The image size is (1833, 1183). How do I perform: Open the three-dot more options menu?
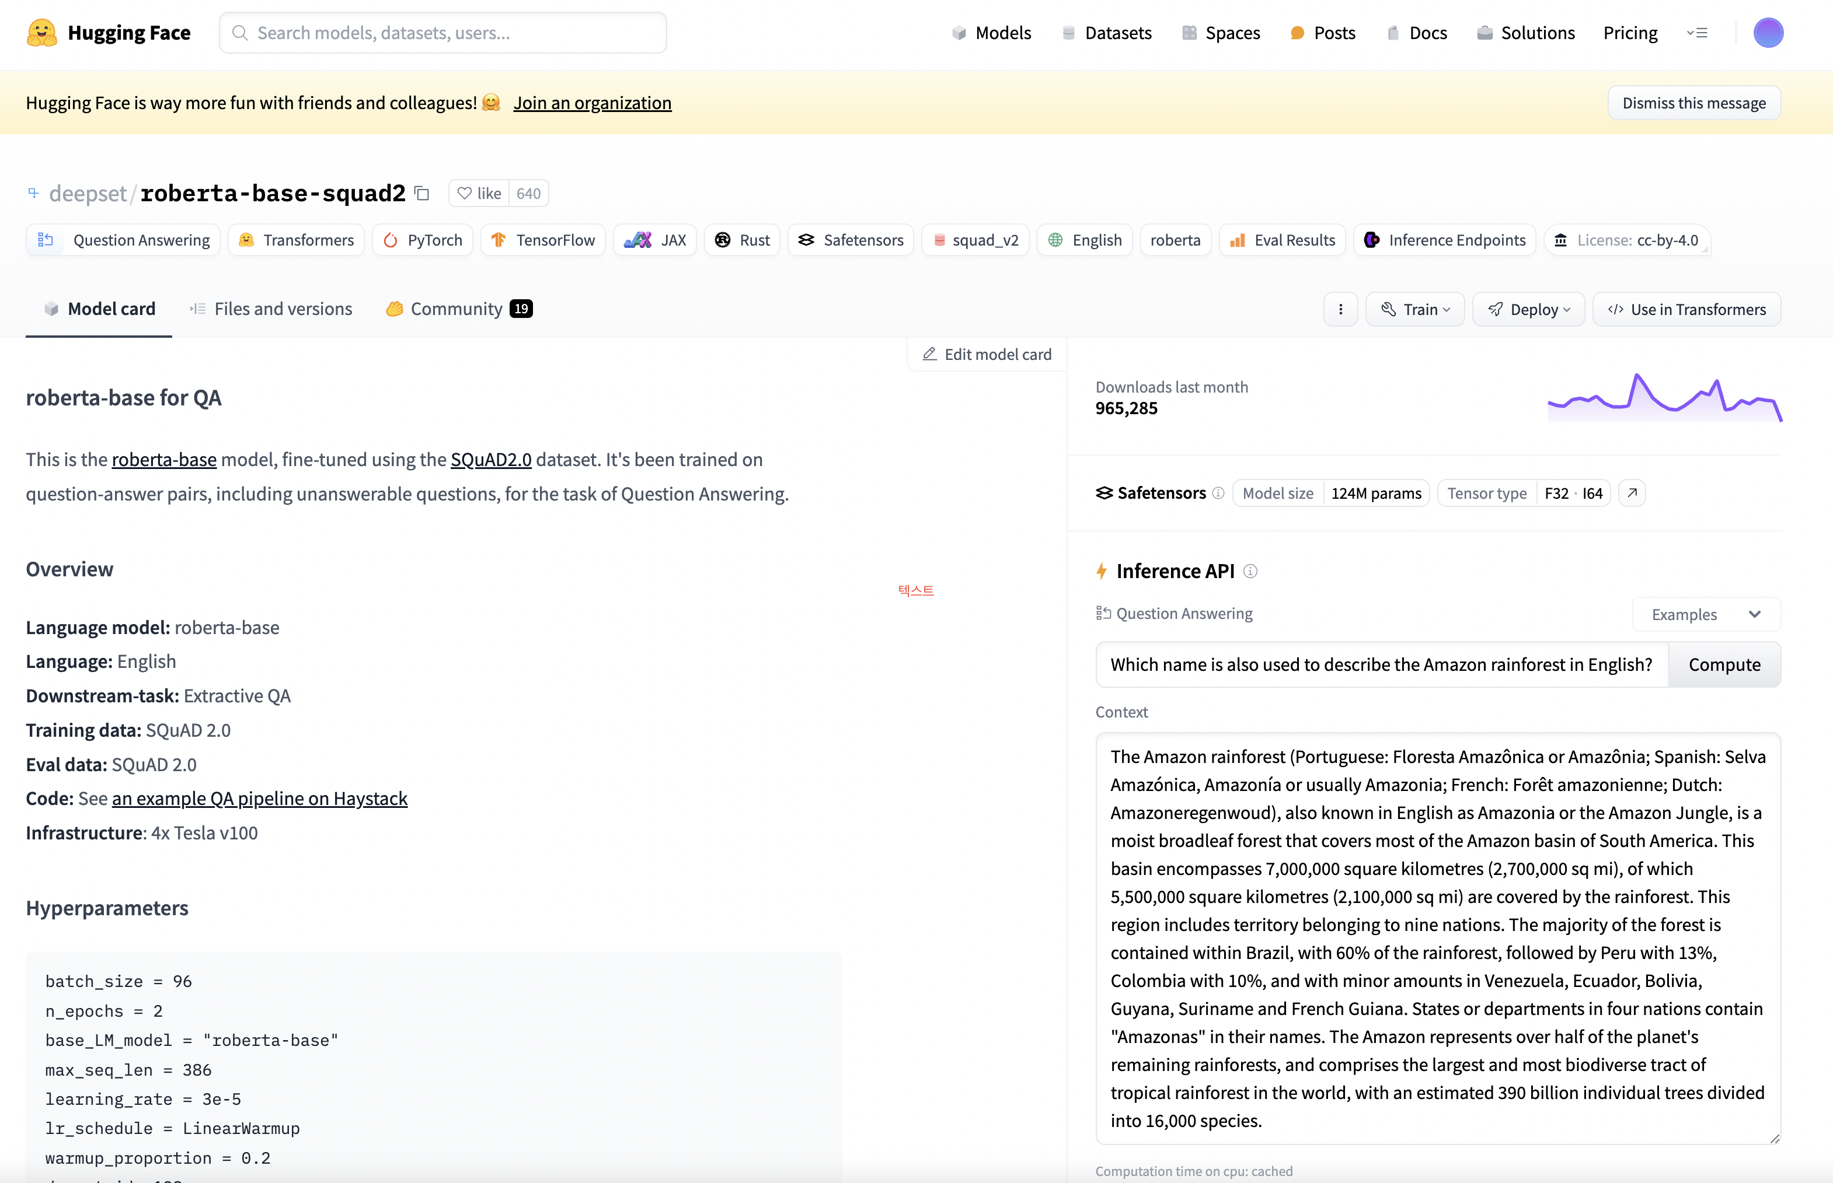(x=1340, y=309)
